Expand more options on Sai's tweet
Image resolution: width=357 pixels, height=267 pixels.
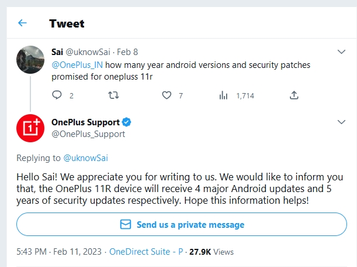[342, 52]
